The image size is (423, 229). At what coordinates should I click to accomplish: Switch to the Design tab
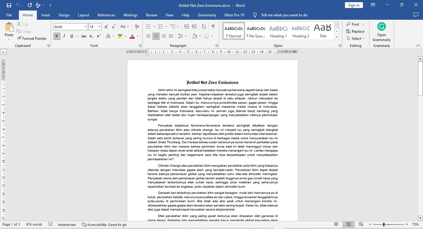pyautogui.click(x=64, y=15)
